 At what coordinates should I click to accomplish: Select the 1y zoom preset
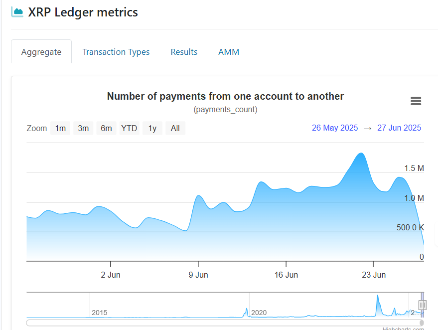(x=152, y=128)
